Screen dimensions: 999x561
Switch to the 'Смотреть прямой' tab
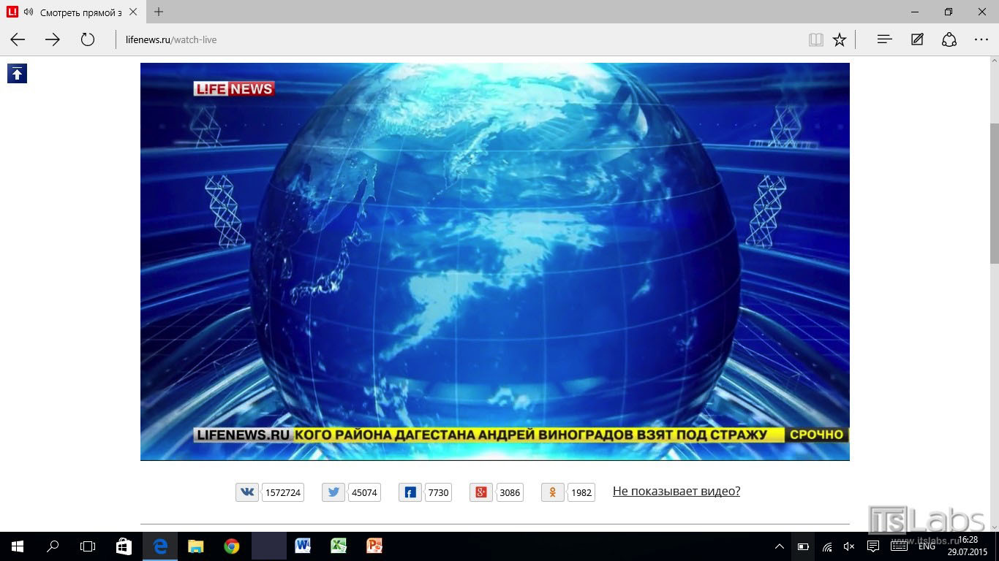pos(73,12)
